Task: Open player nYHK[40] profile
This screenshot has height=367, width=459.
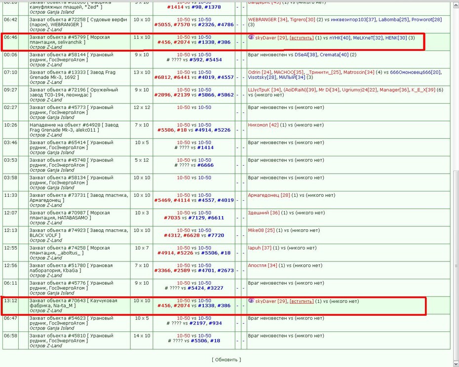Action: click(x=340, y=38)
